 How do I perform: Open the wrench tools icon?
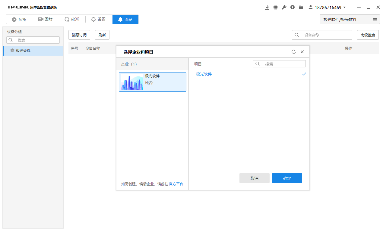click(x=284, y=7)
